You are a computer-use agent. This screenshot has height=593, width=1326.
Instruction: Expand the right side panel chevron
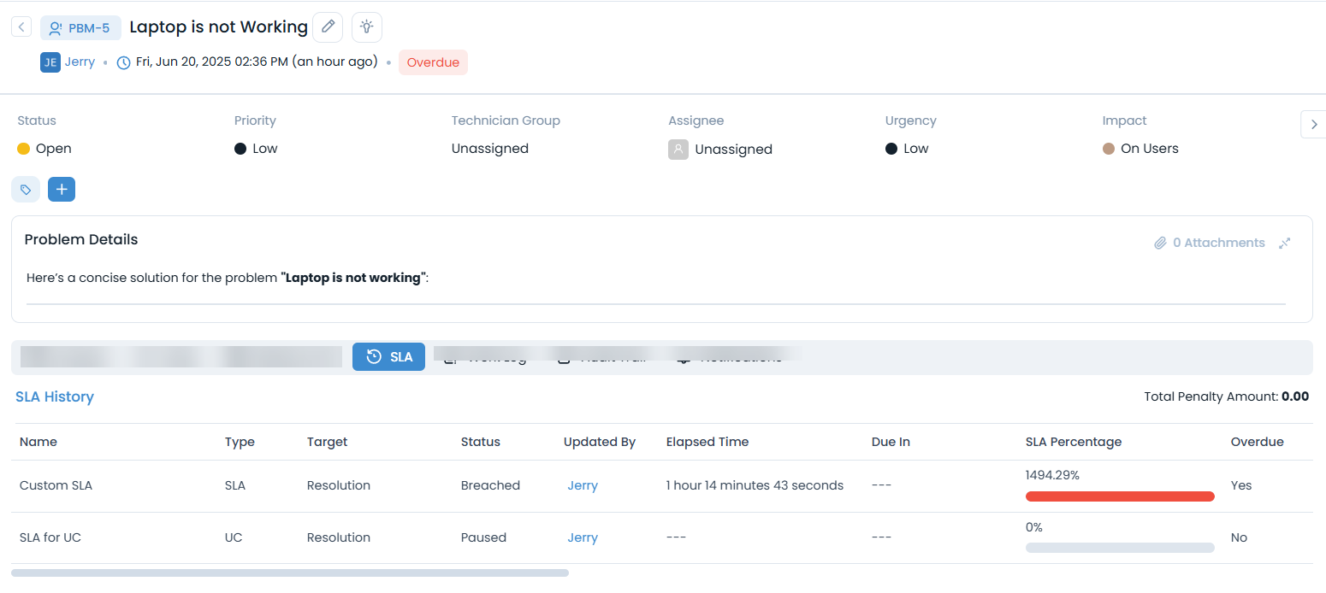pyautogui.click(x=1313, y=125)
